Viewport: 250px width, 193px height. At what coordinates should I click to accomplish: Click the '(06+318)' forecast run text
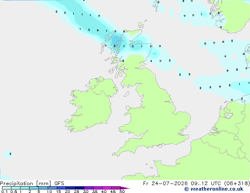[237, 184]
